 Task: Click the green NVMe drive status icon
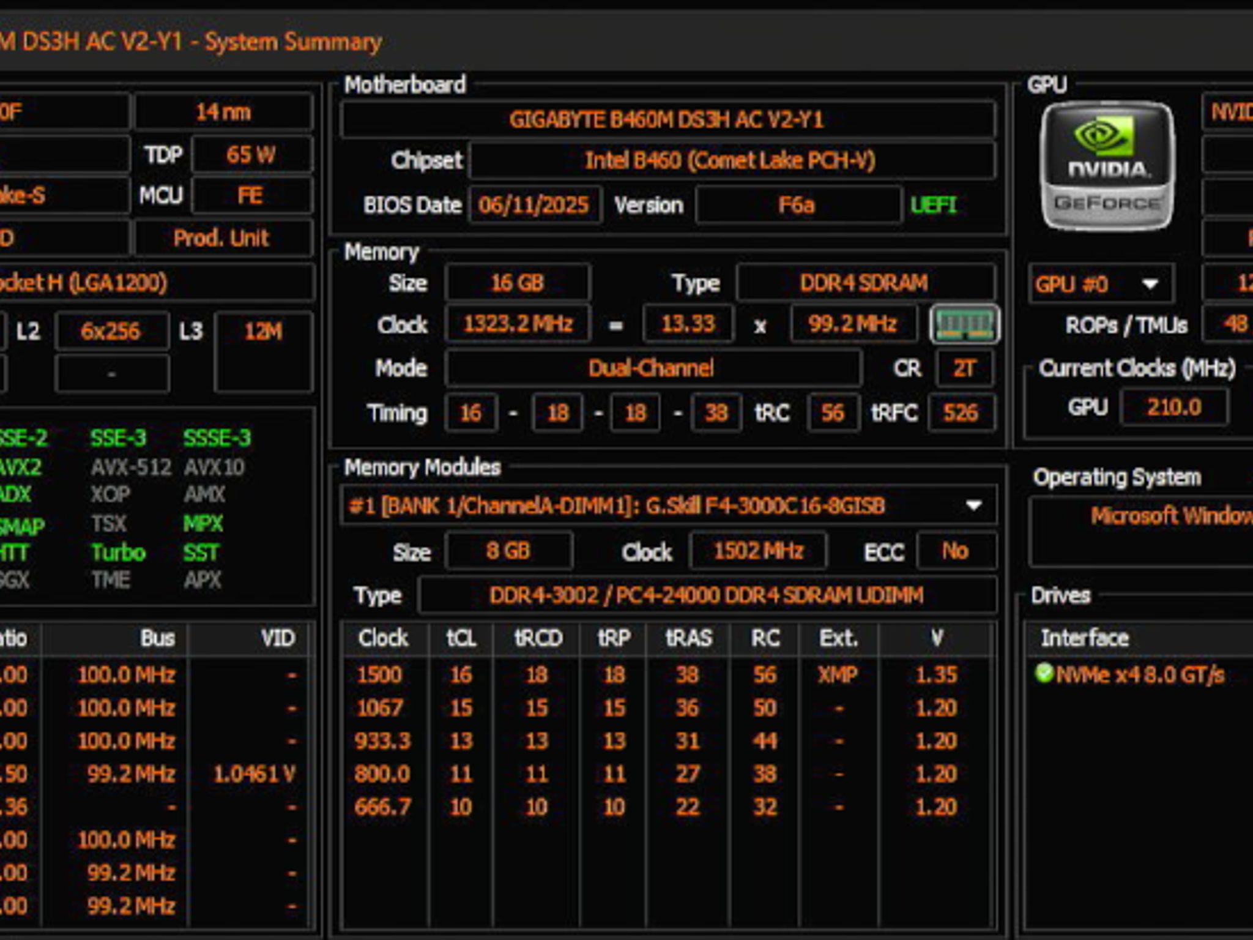click(1044, 673)
